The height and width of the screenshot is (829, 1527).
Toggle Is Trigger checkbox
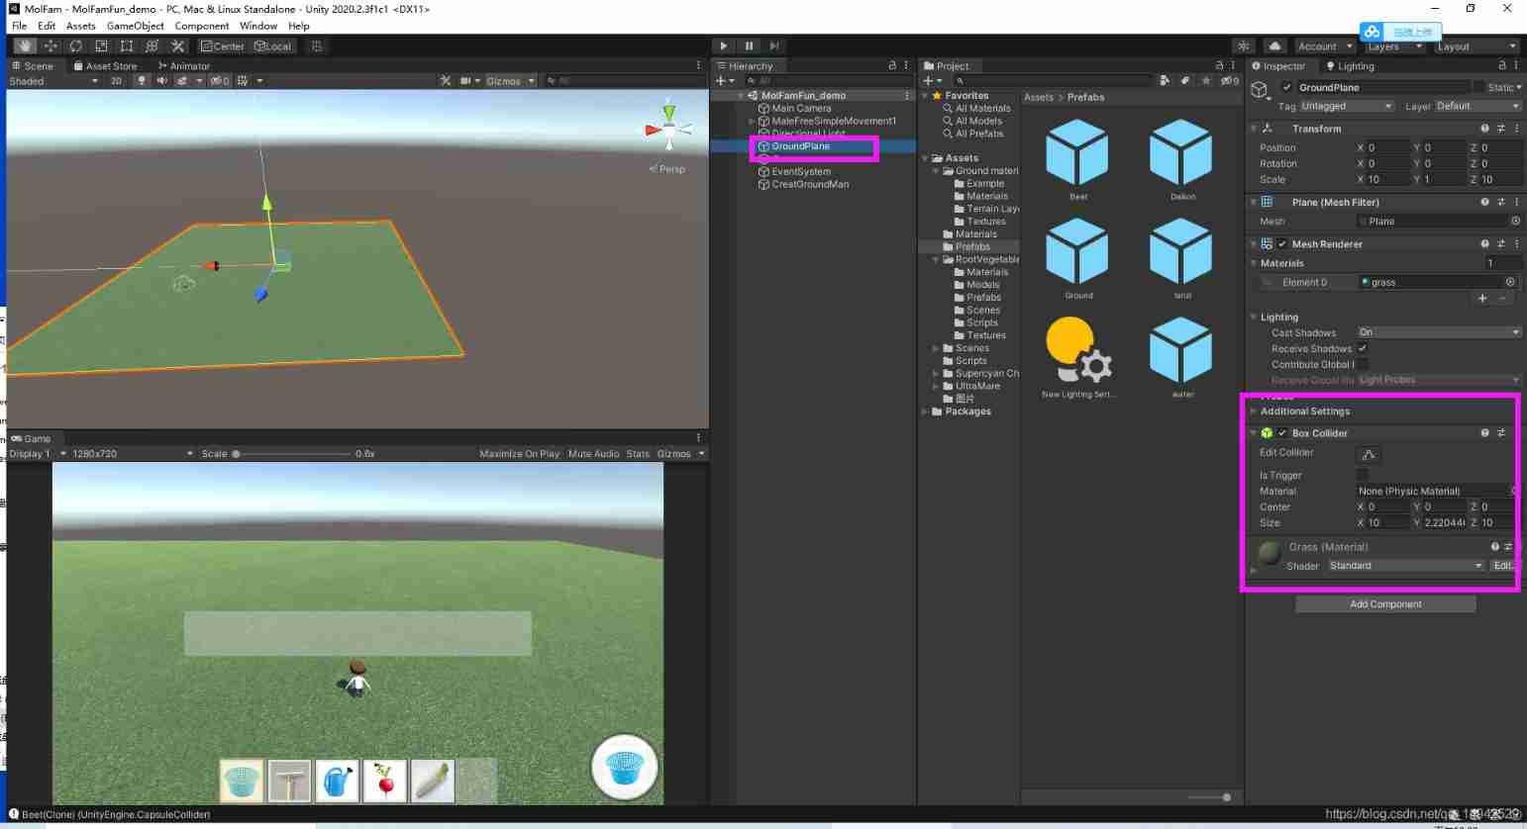[x=1363, y=475]
